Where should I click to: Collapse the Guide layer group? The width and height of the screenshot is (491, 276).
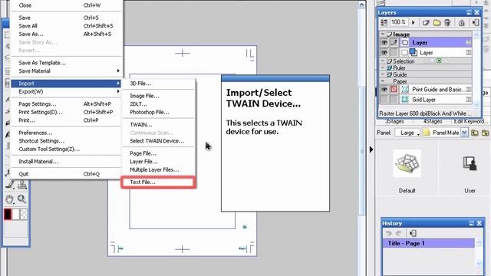point(383,74)
